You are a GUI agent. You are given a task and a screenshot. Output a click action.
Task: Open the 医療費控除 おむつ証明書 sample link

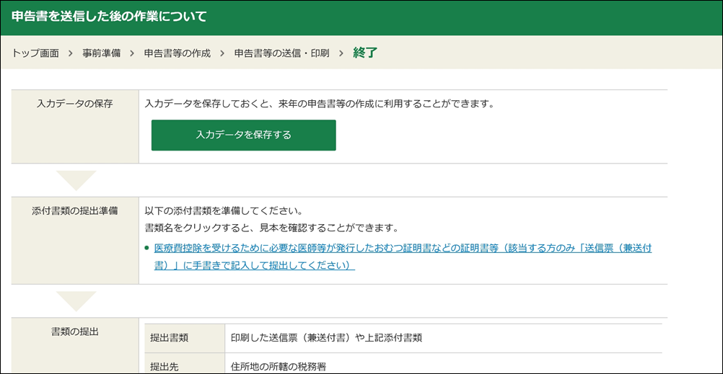pos(403,257)
